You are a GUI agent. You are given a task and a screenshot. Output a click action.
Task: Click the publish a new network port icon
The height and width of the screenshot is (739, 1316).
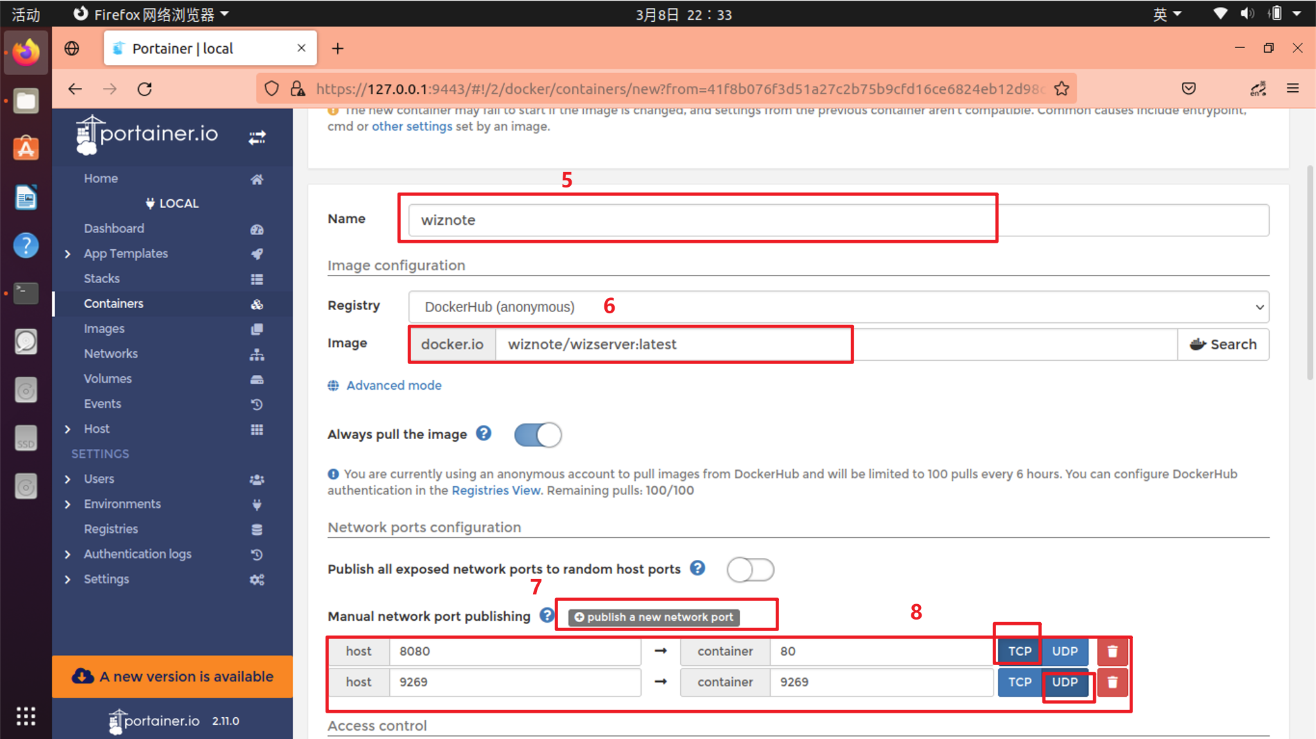tap(653, 617)
